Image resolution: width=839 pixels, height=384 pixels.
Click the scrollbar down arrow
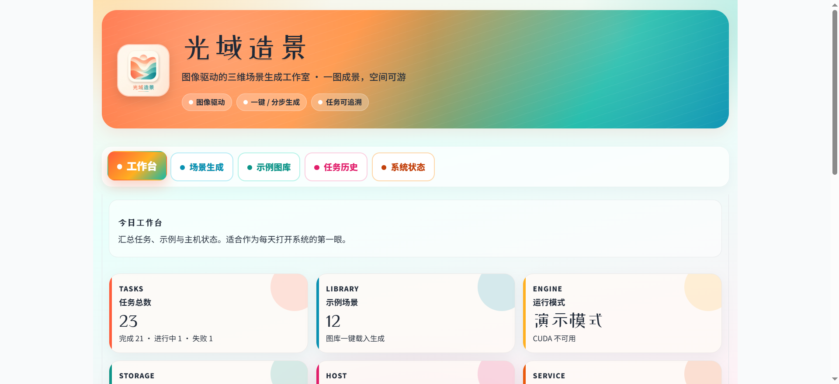(x=835, y=379)
